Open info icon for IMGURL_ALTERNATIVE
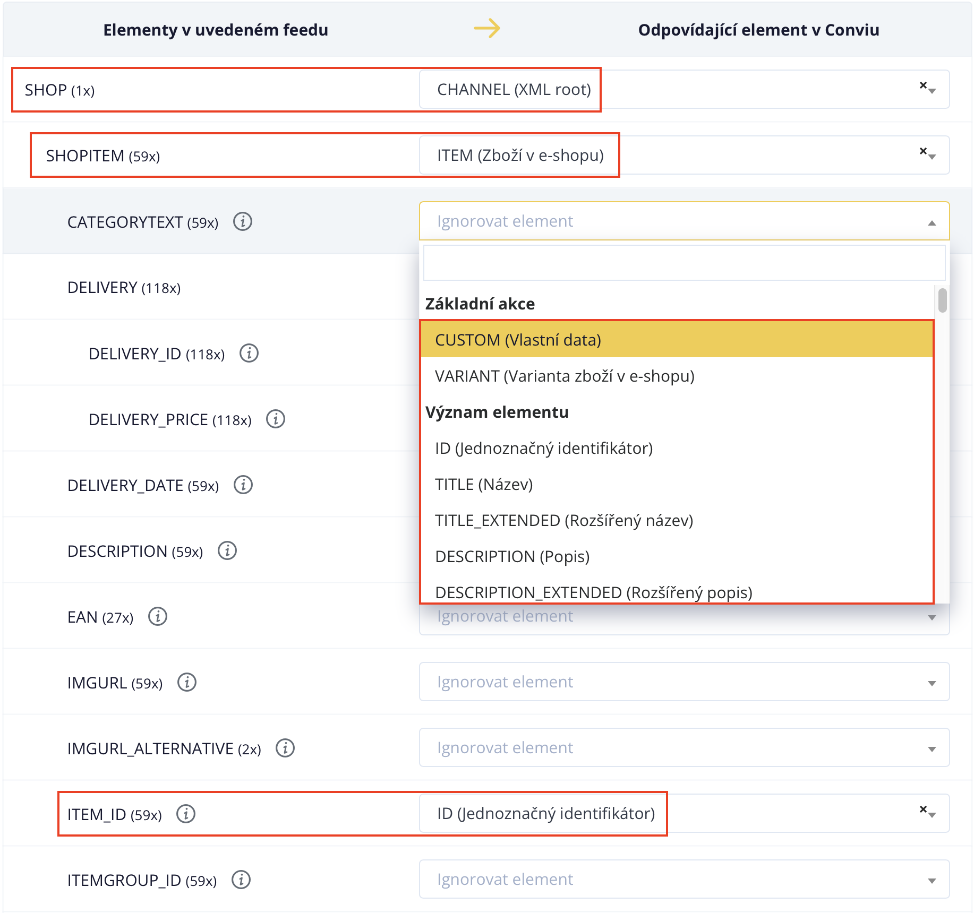Image resolution: width=974 pixels, height=913 pixels. (x=285, y=748)
